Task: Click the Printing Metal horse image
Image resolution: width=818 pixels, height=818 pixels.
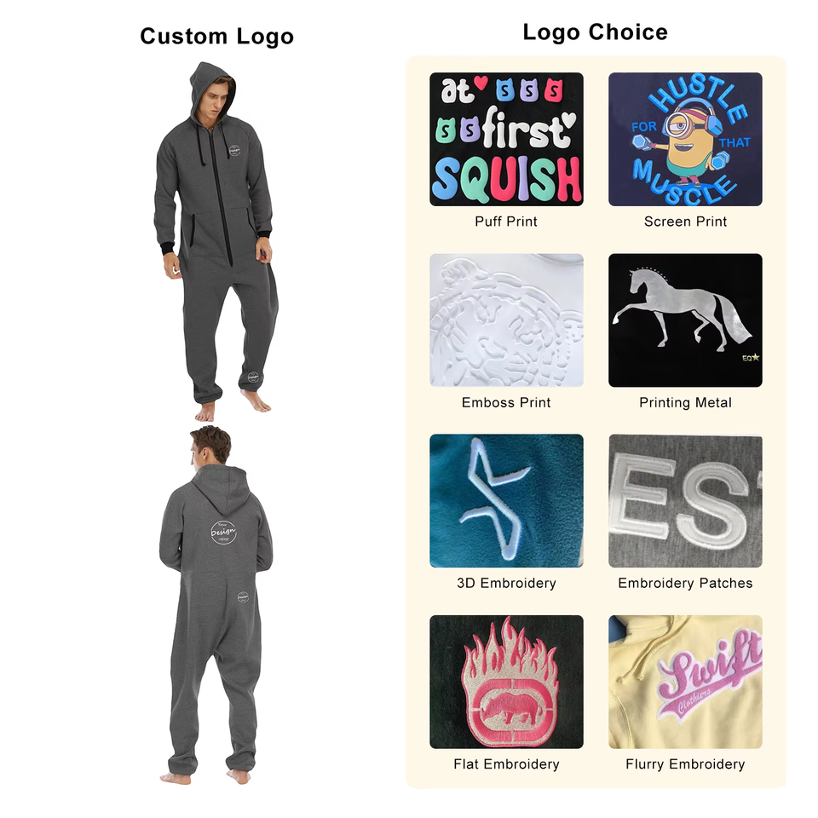Action: (685, 320)
